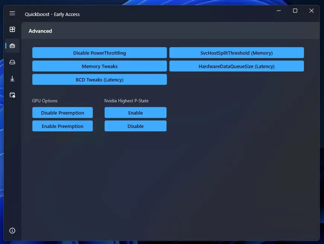Apply HardwareDataQueueSize (Latency) tweak
Image resolution: width=324 pixels, height=244 pixels.
tap(236, 66)
